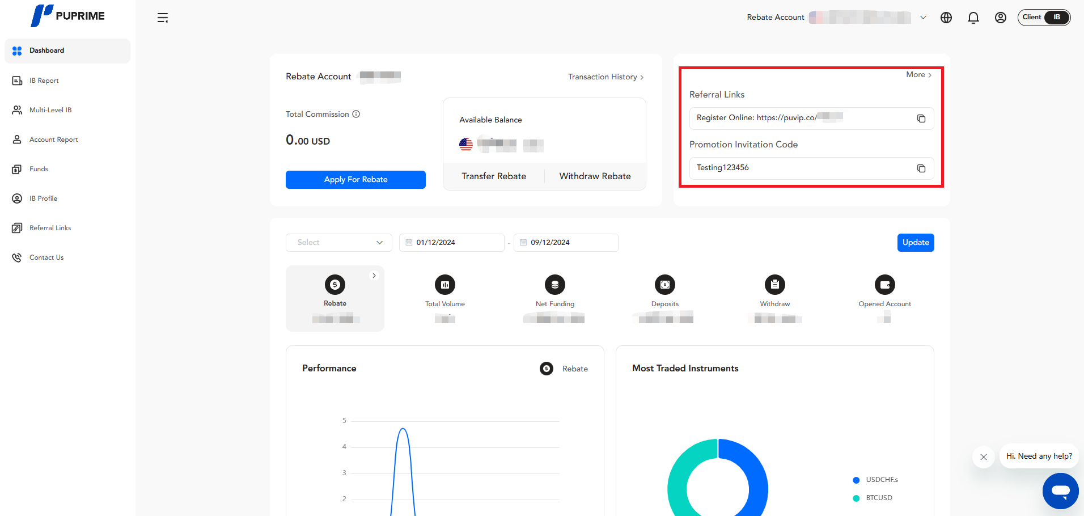Expand the Rebate card chevron

tap(374, 276)
